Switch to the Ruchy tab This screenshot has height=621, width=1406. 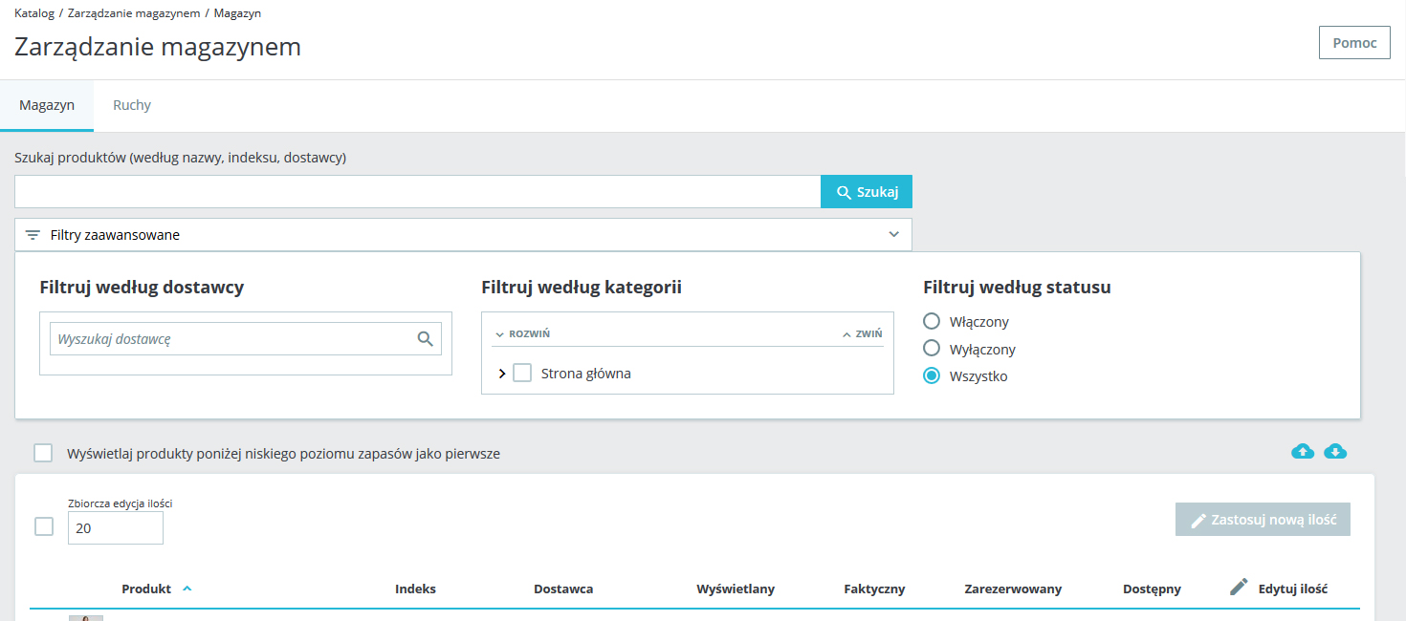click(x=132, y=105)
